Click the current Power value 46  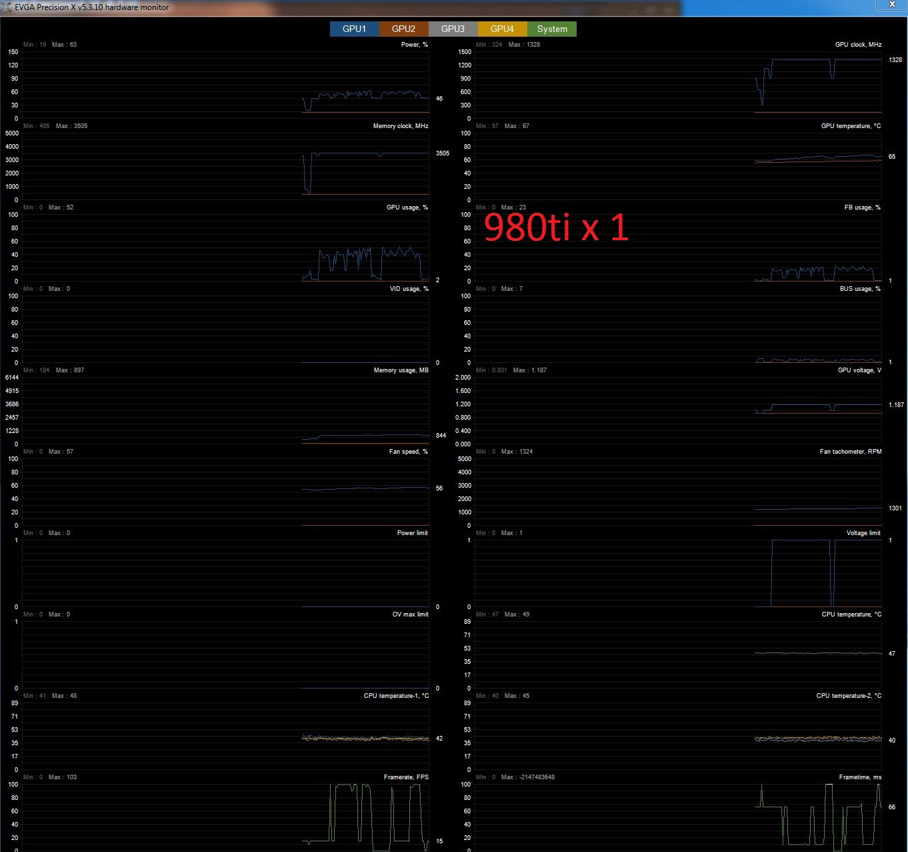439,99
